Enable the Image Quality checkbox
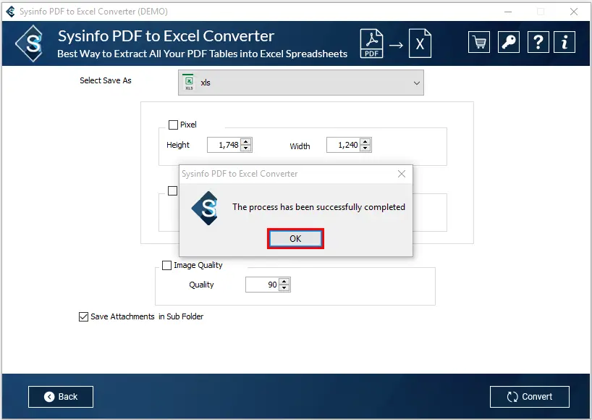 pos(166,266)
